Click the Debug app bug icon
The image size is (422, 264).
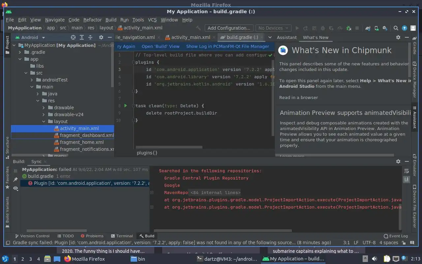pos(323,28)
